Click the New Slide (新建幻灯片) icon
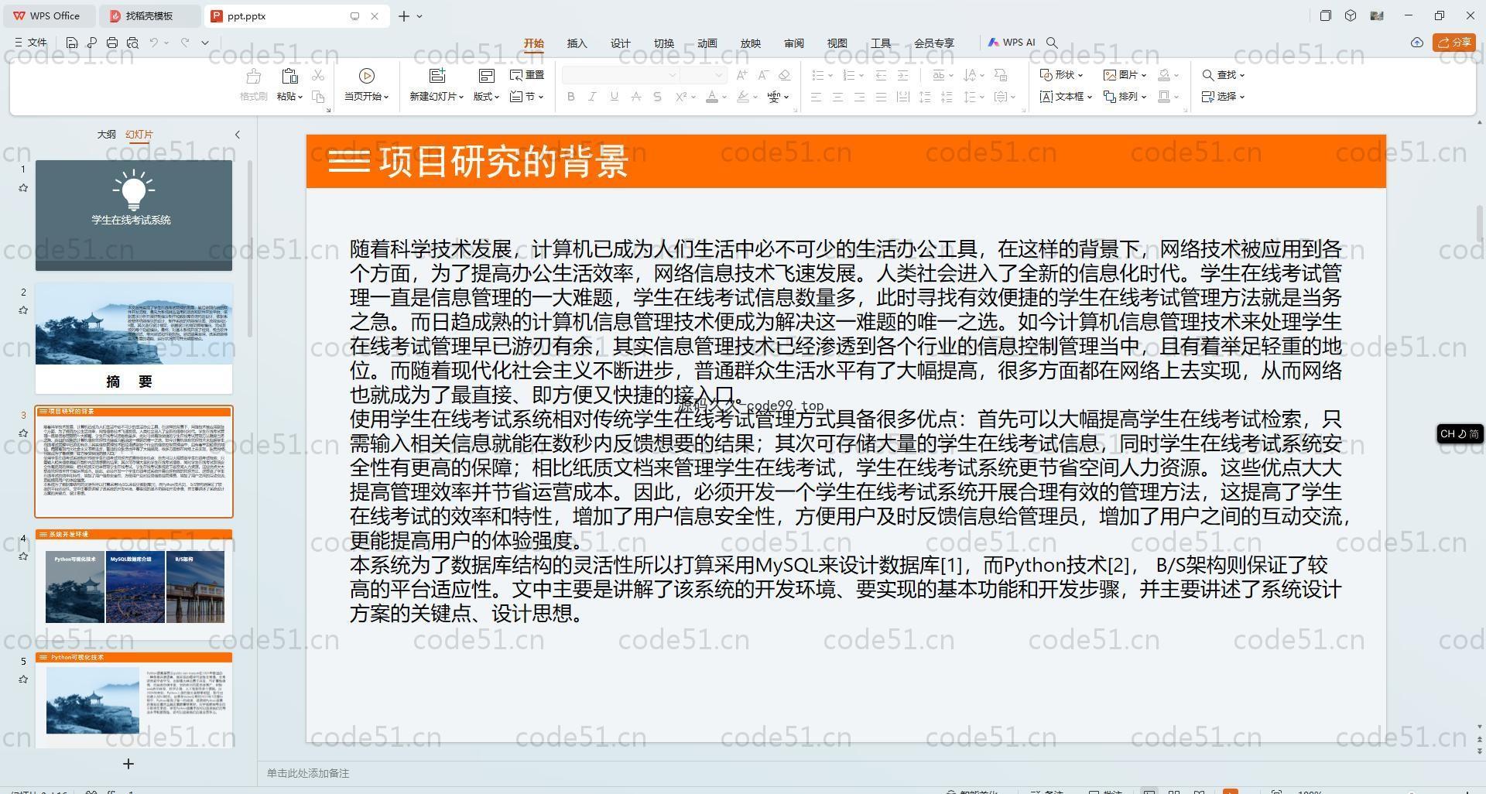Viewport: 1486px width, 794px height. 437,76
